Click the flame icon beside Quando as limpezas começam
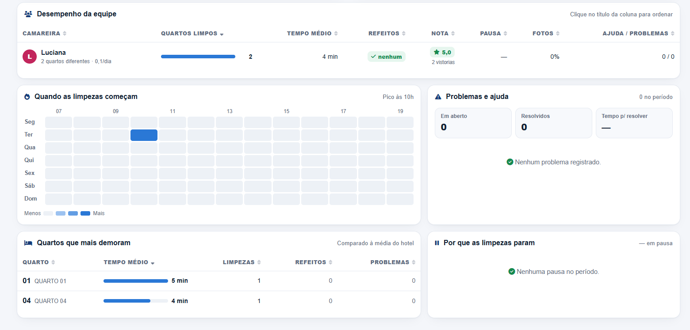 tap(27, 97)
